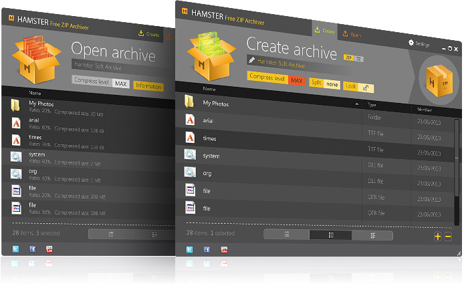
Task: Click Compress level label in Create archive window
Action: [x=267, y=78]
